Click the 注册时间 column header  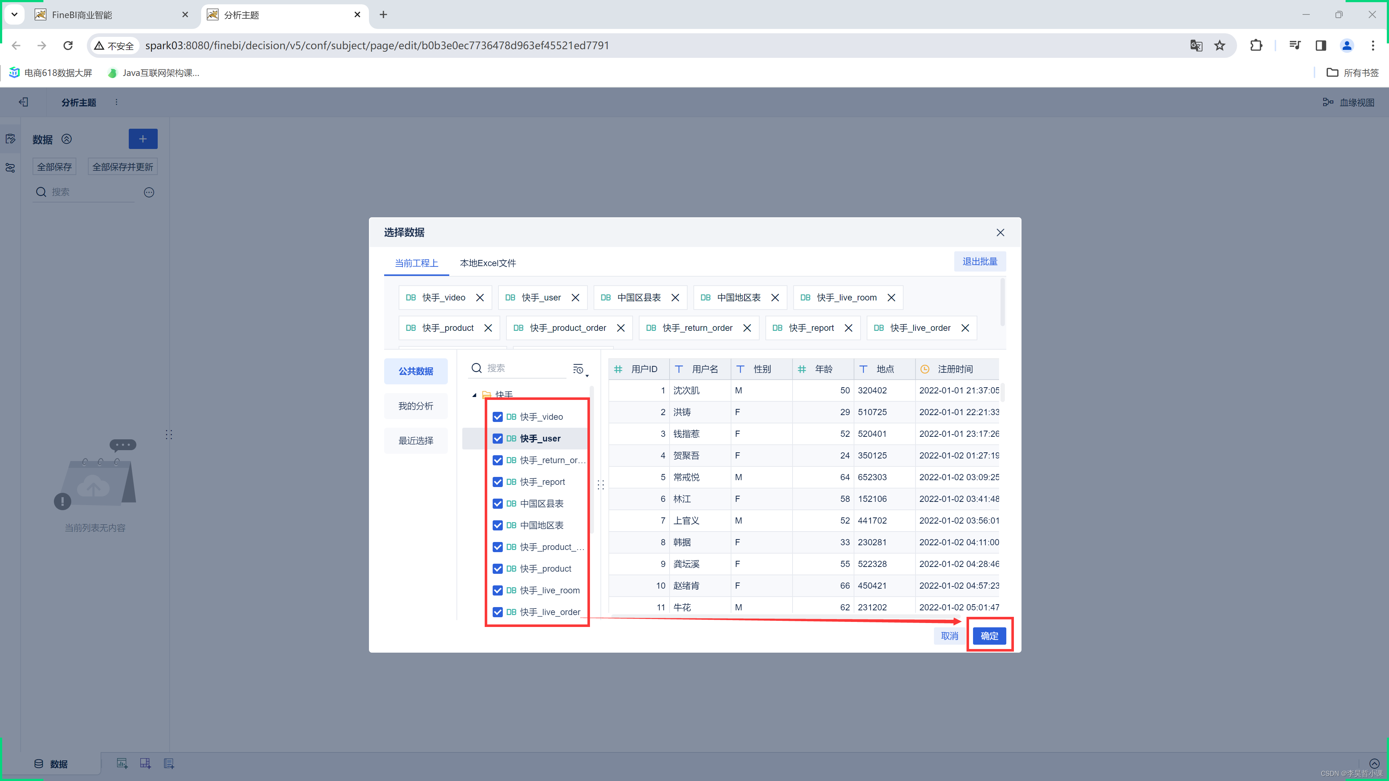click(x=957, y=369)
